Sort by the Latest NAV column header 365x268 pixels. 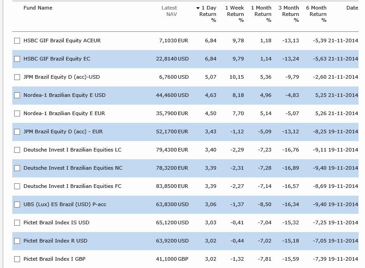pyautogui.click(x=169, y=11)
